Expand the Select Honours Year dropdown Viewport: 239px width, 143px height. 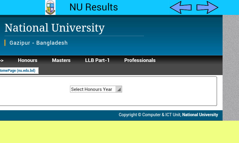96,89
